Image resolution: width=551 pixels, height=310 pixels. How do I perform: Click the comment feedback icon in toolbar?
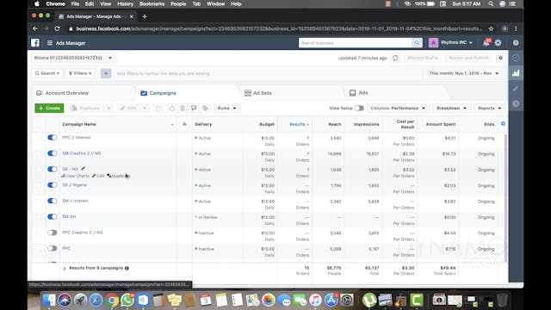click(194, 108)
